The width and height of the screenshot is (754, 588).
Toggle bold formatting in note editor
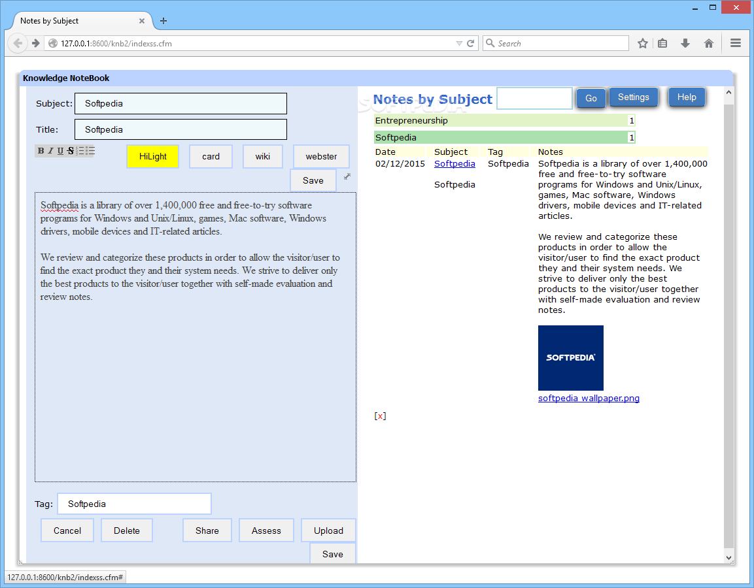(x=41, y=151)
